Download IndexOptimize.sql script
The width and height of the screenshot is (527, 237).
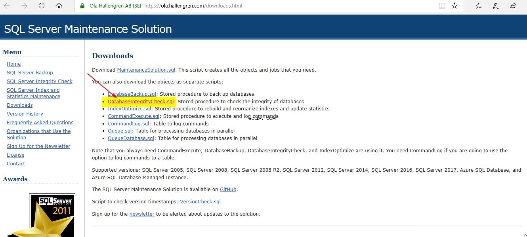pos(130,109)
